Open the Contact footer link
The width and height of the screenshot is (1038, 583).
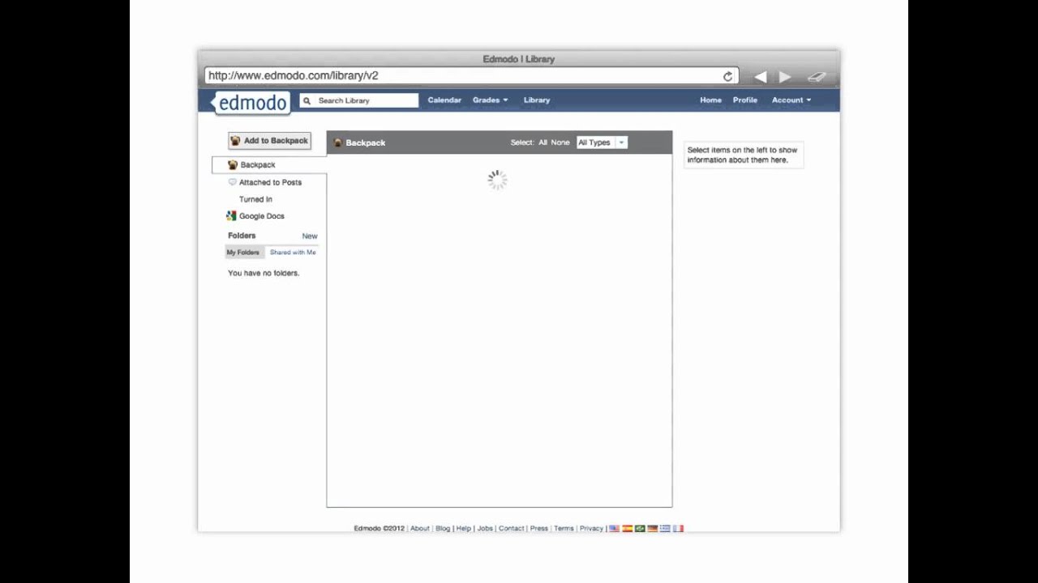tap(512, 529)
